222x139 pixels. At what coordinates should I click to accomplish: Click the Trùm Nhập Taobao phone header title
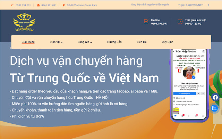click(x=186, y=51)
